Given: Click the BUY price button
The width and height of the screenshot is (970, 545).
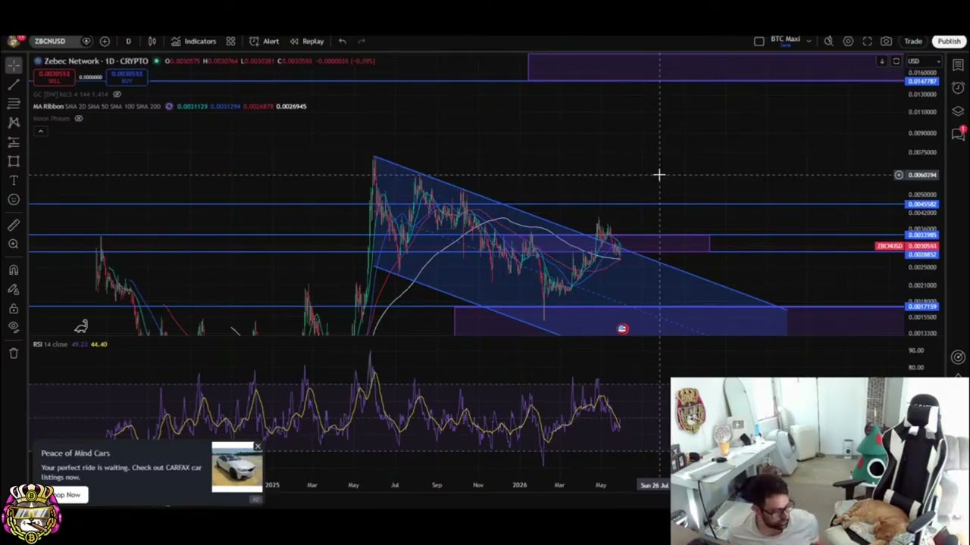Looking at the screenshot, I should (x=127, y=77).
